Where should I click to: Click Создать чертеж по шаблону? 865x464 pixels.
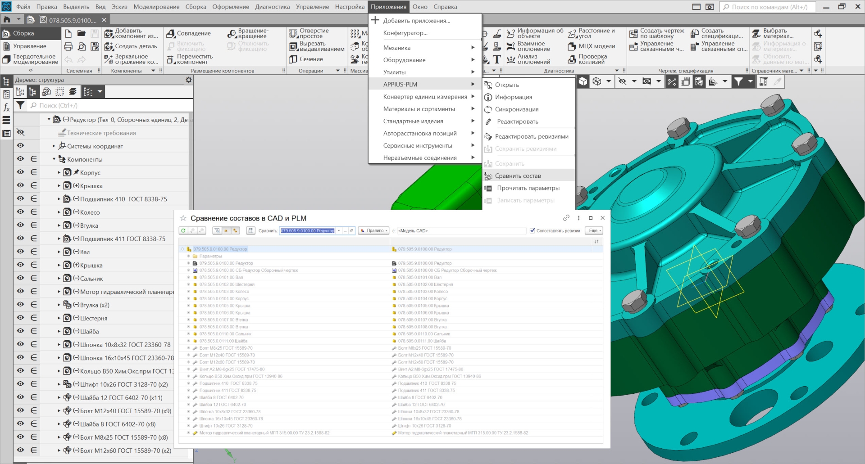656,33
